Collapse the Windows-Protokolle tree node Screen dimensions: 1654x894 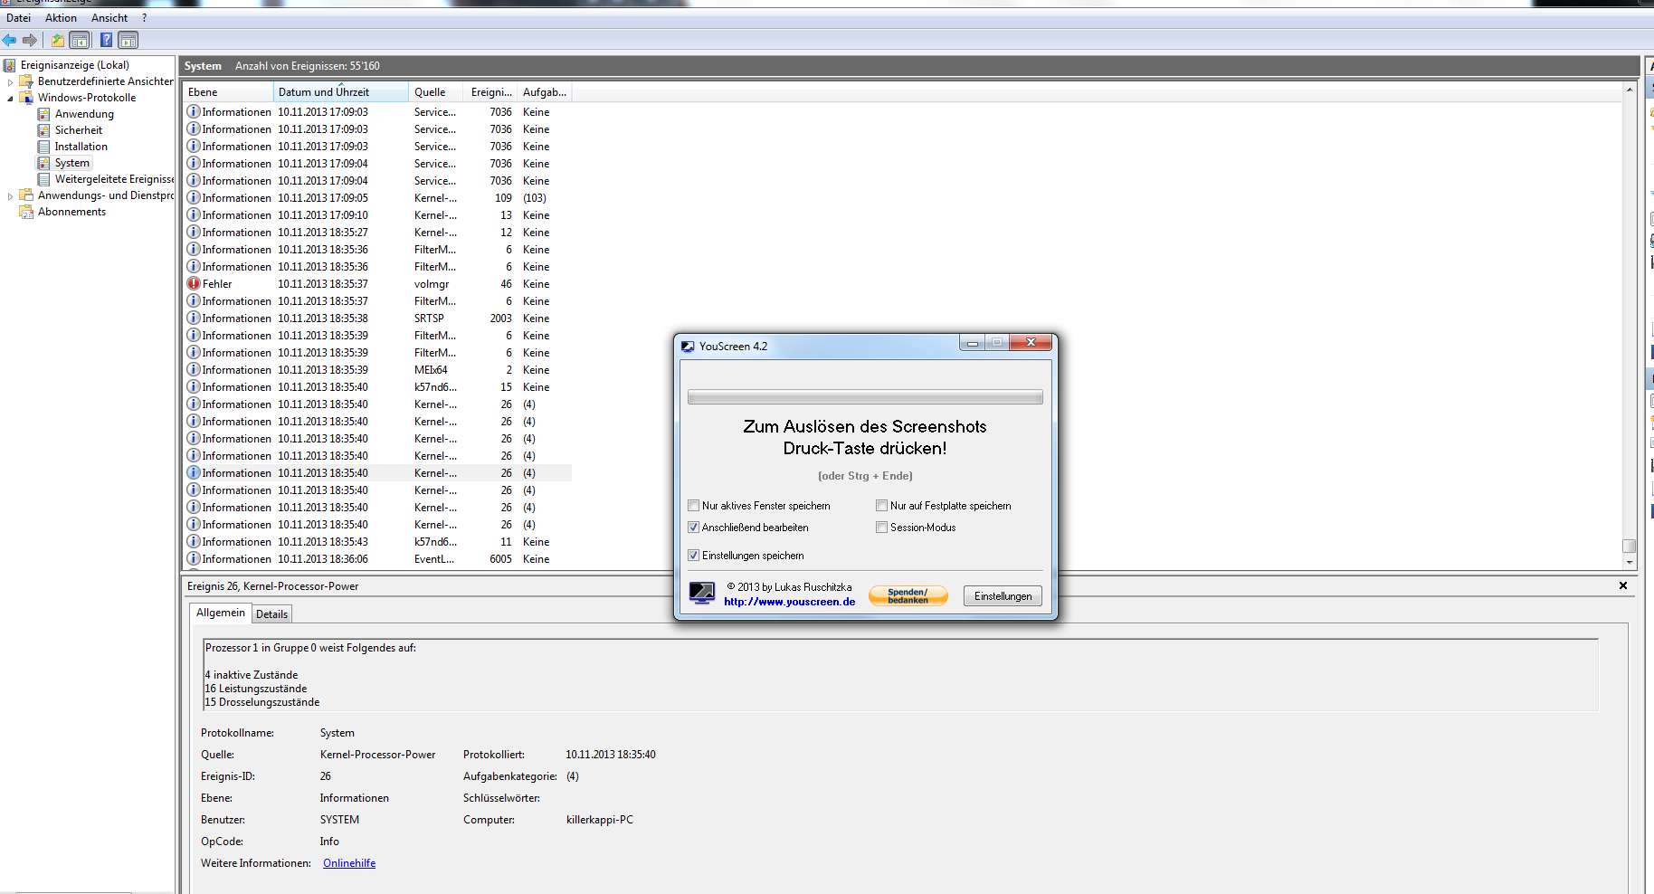(x=11, y=98)
